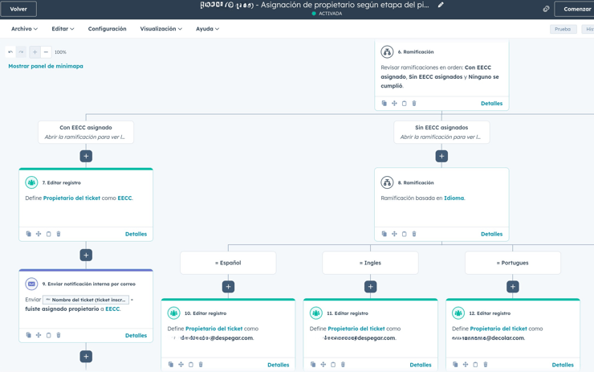This screenshot has width=594, height=372.
Task: Open the Ayuda dropdown menu
Action: point(207,29)
